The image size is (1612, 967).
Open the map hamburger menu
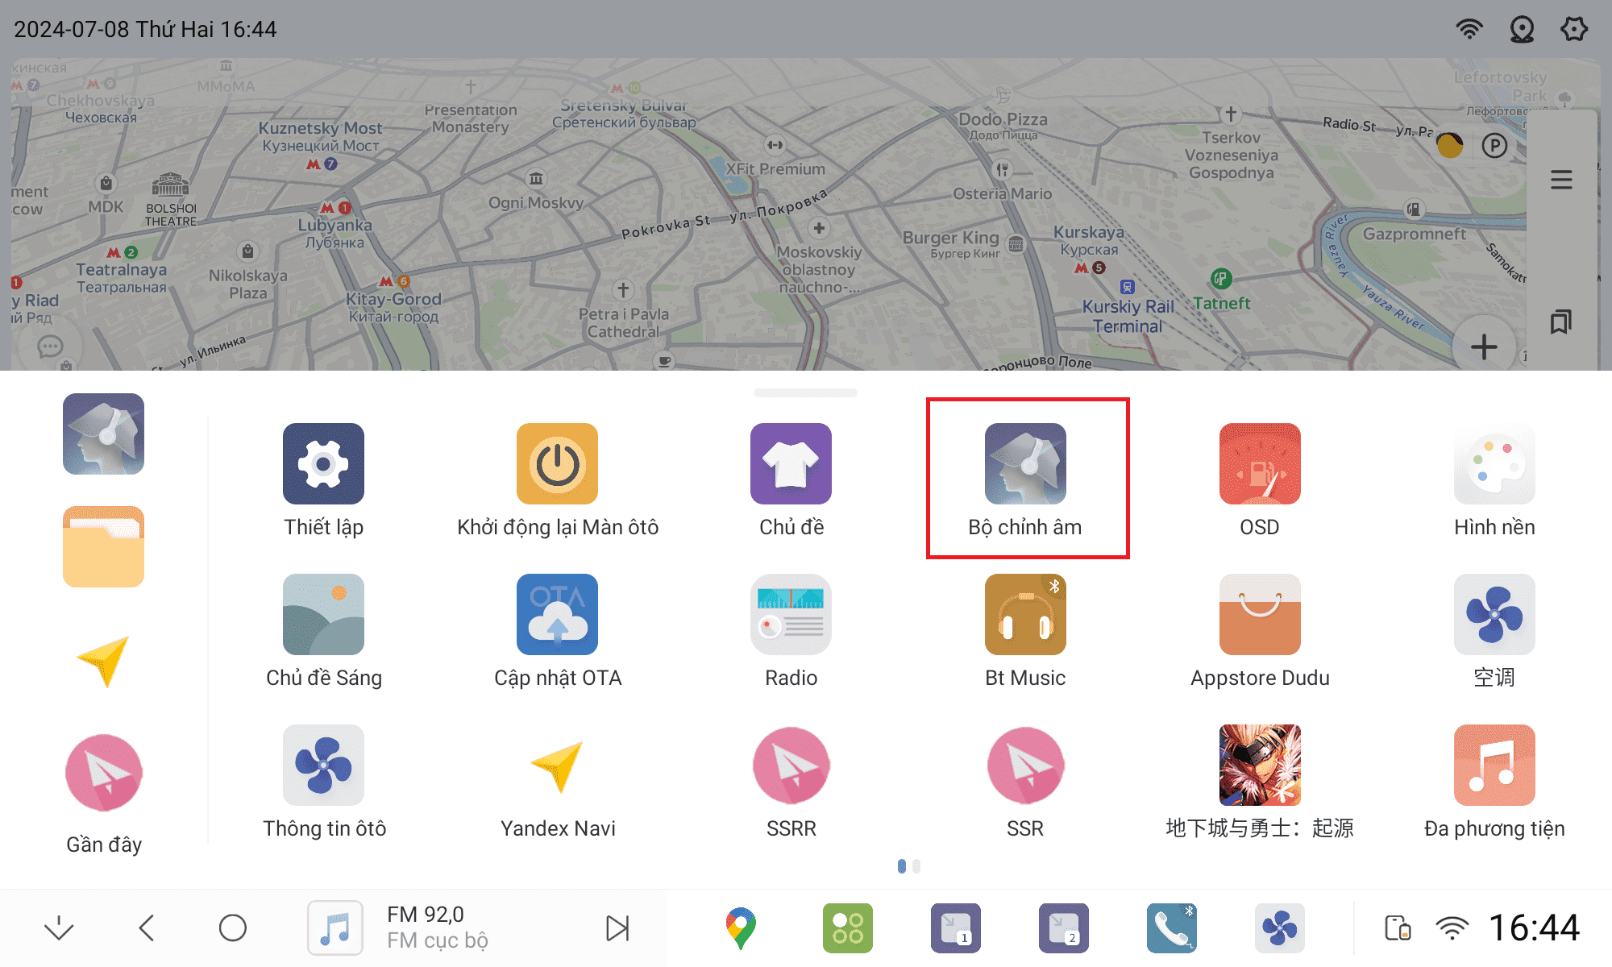pos(1561,180)
